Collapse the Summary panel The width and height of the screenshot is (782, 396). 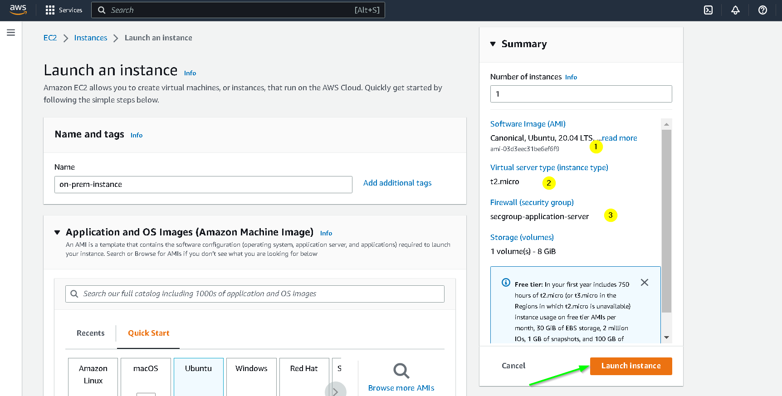pyautogui.click(x=493, y=44)
